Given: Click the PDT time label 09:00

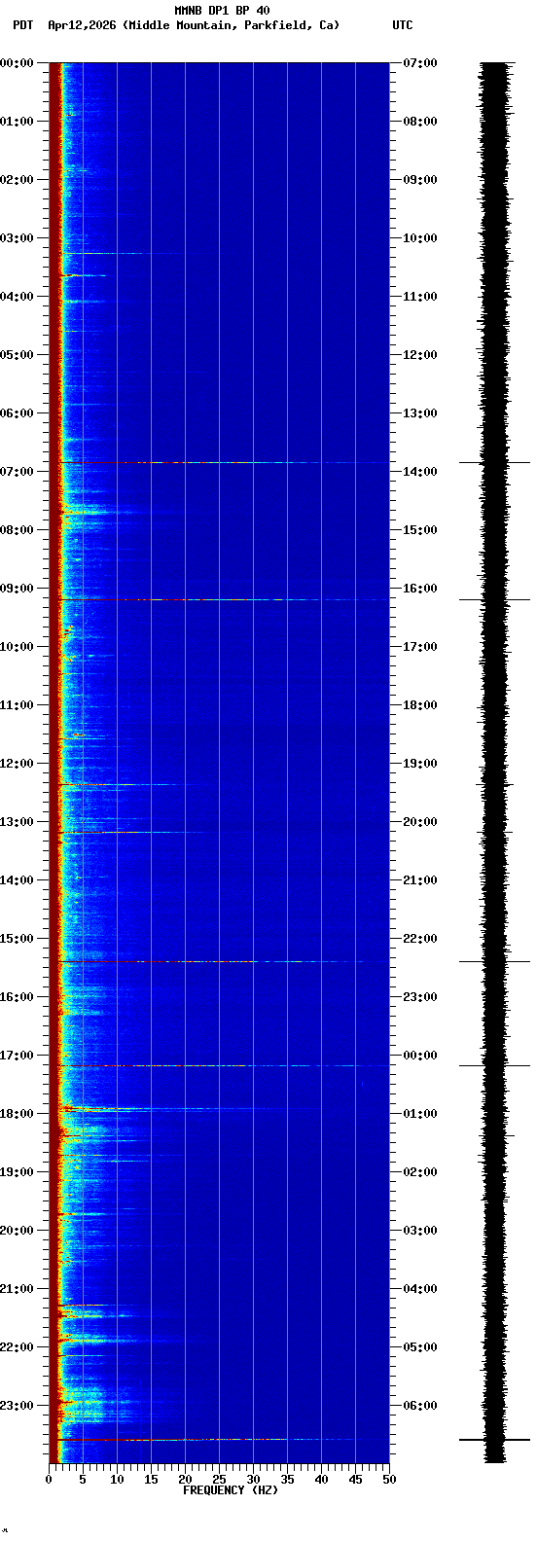Looking at the screenshot, I should 17,589.
